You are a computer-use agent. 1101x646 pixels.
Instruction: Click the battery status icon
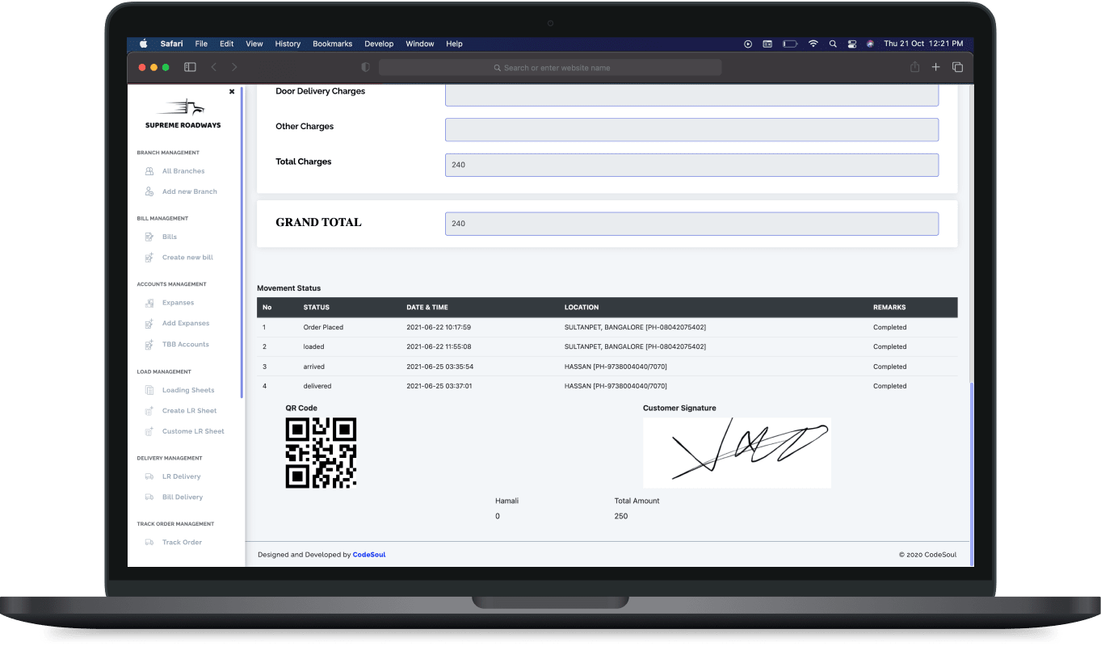tap(790, 44)
